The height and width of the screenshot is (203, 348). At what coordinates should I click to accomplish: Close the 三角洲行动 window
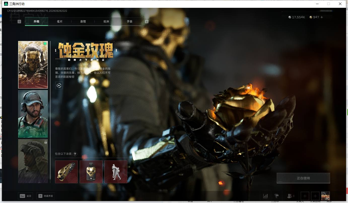(x=340, y=4)
